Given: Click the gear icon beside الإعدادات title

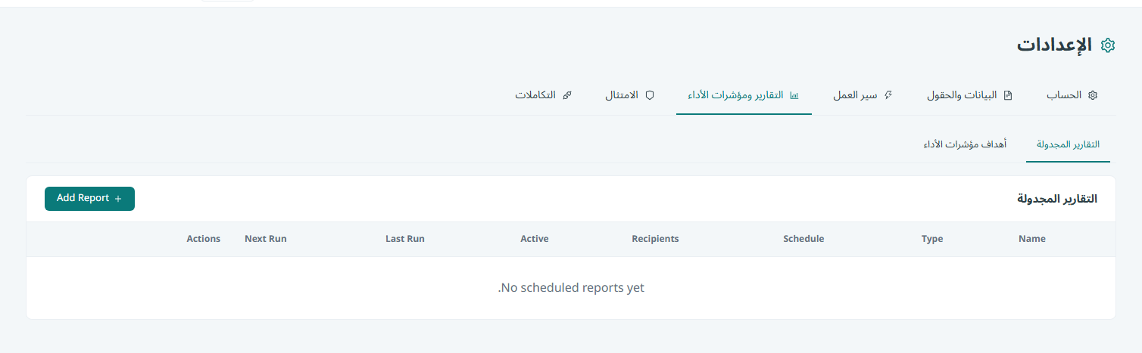Looking at the screenshot, I should point(1108,45).
